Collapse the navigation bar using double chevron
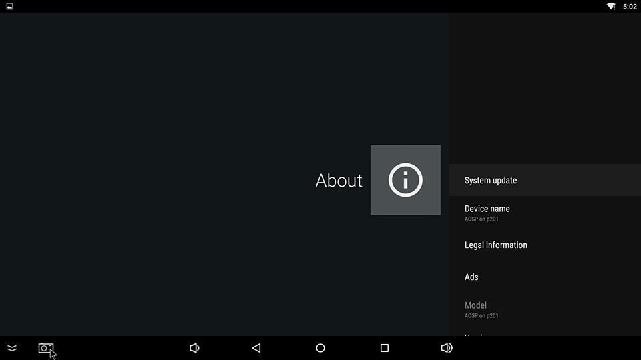Viewport: 641px width, 360px height. pos(12,348)
